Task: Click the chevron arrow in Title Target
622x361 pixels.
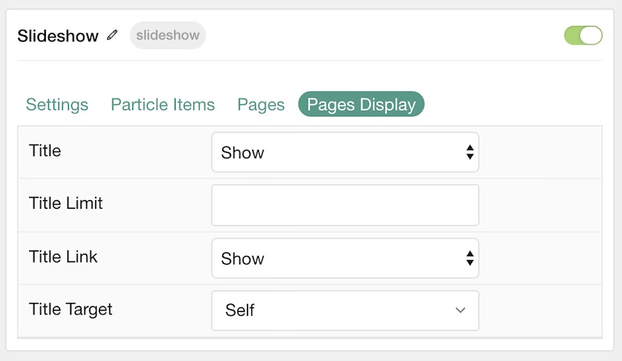Action: coord(460,311)
